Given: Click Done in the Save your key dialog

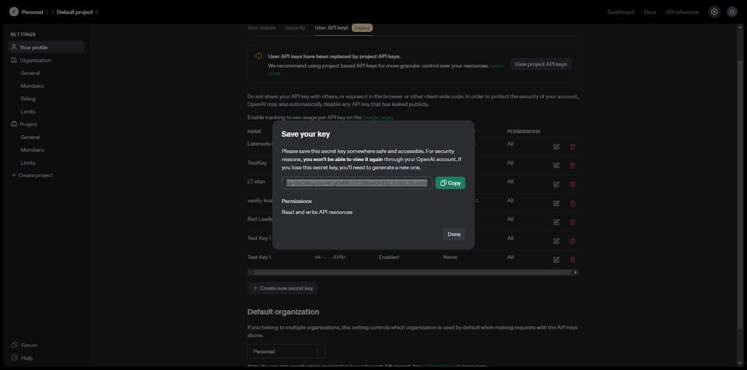Looking at the screenshot, I should (454, 234).
